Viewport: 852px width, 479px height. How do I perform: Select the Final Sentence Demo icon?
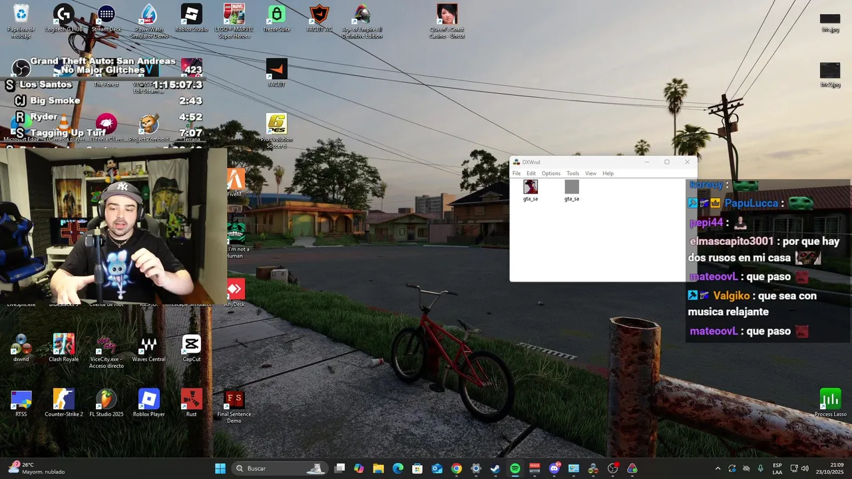234,406
